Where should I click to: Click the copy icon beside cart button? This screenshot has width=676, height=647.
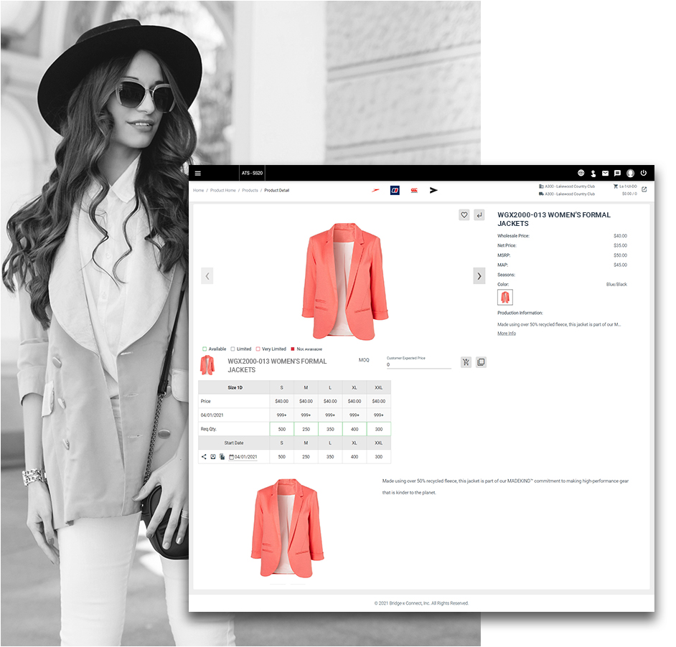pos(481,362)
